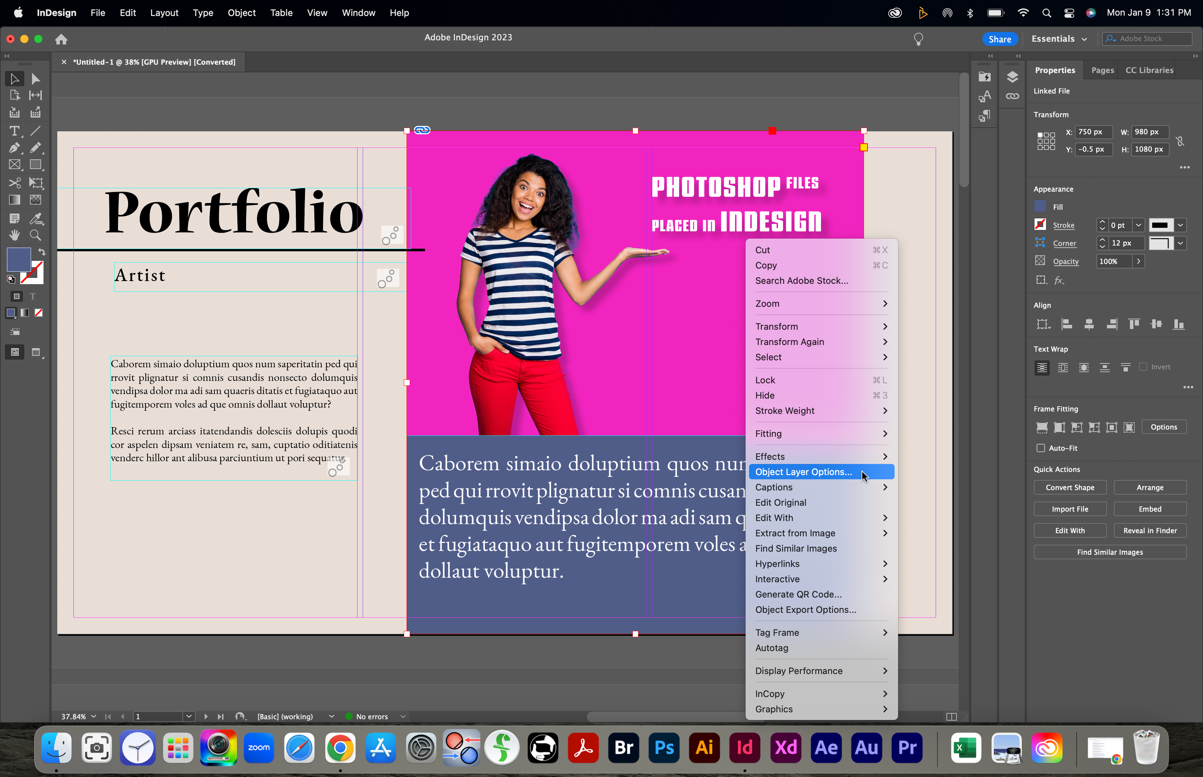The height and width of the screenshot is (777, 1203).
Task: Select the Gradient Swatch tool
Action: [15, 200]
